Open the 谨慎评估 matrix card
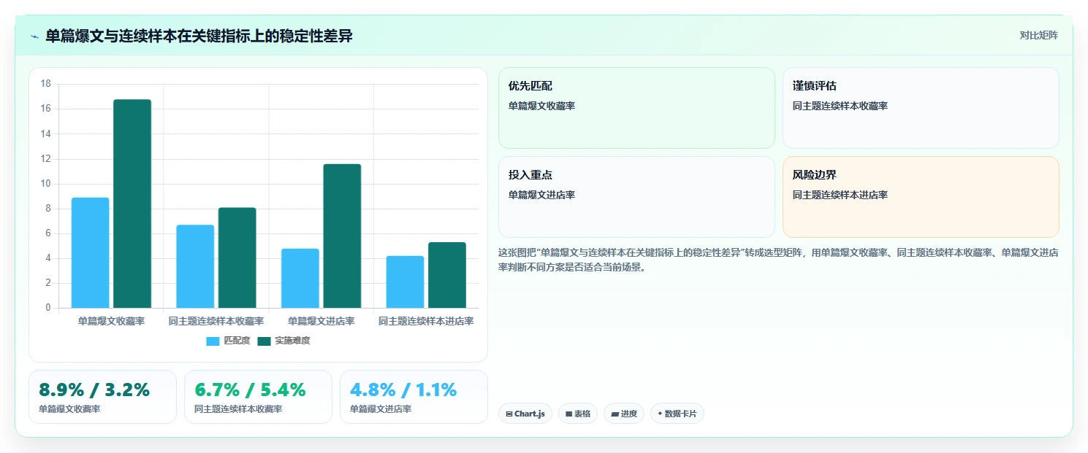Screen dimensions: 1088x453 921,108
